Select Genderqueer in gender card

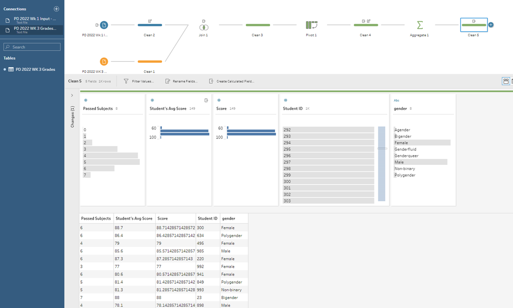click(x=407, y=155)
